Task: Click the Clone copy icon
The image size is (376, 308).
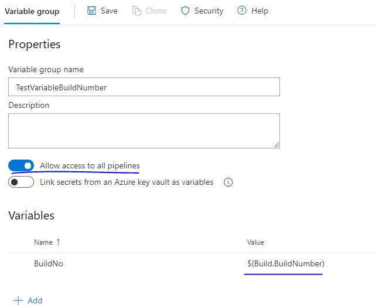Action: tap(136, 11)
